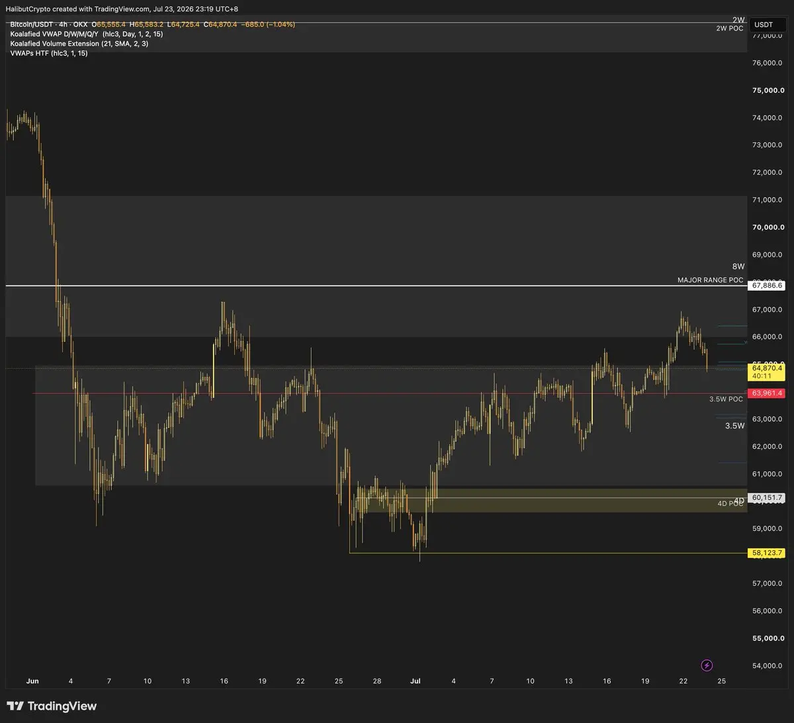794x723 pixels.
Task: Select the MAJOR RANGE POC text label
Action: tap(711, 280)
